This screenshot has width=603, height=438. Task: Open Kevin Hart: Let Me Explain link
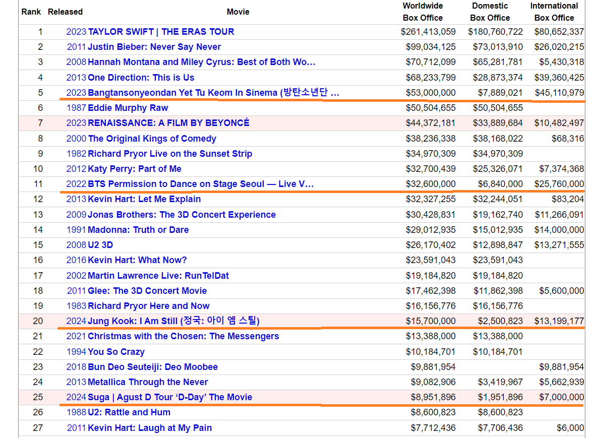tap(144, 199)
